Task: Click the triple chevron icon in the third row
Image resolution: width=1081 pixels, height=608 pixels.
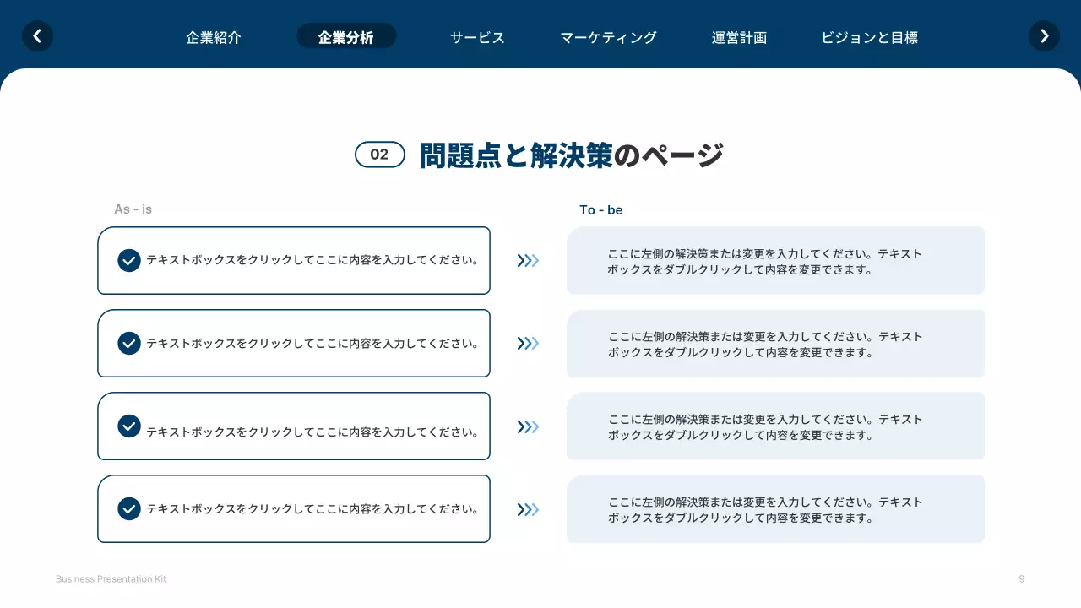Action: point(528,426)
